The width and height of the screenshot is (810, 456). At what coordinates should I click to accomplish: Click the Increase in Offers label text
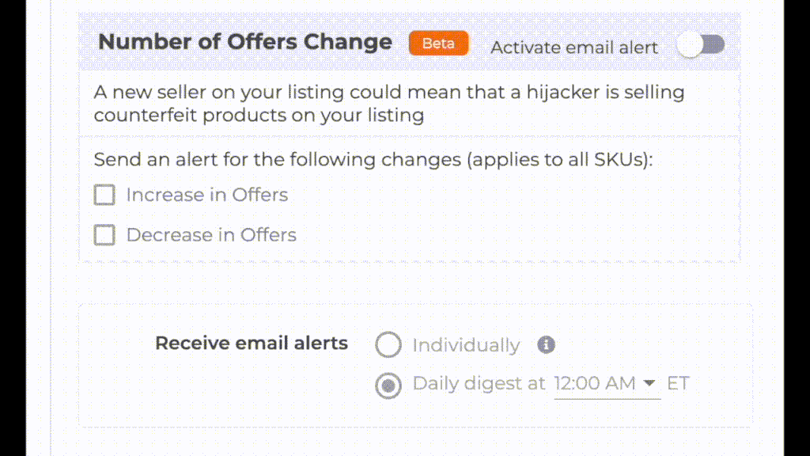pos(207,195)
